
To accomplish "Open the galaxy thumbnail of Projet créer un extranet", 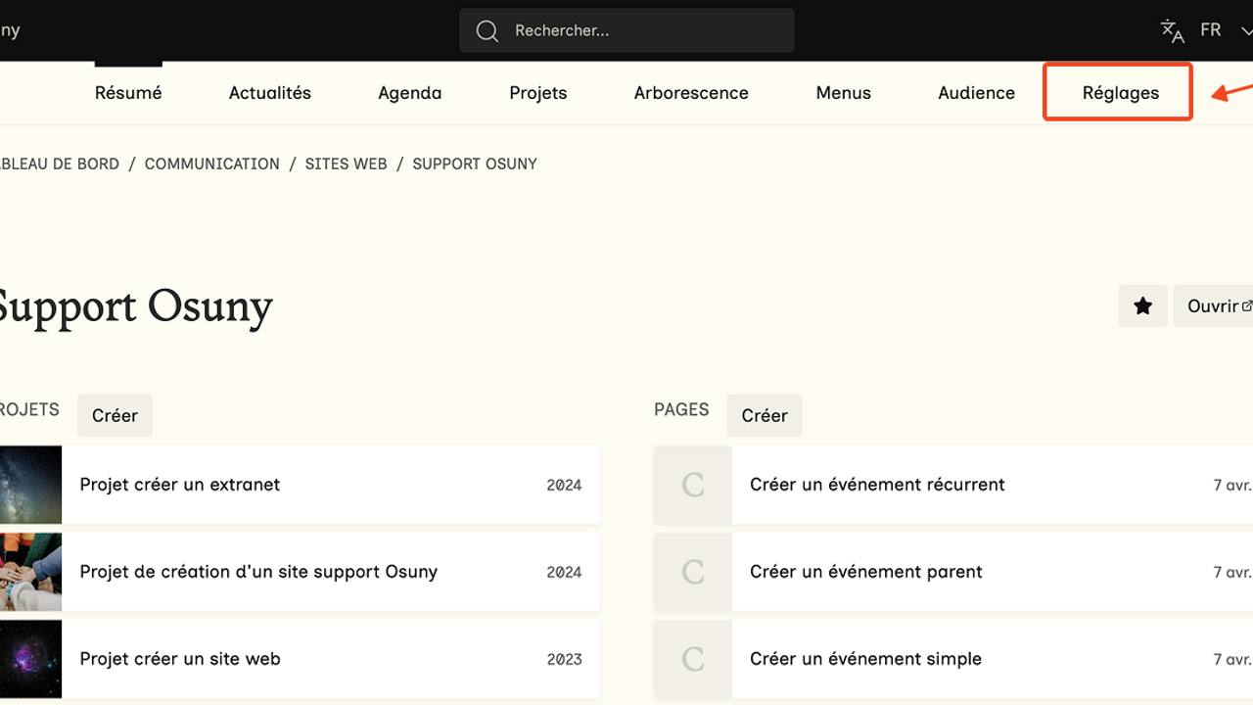I will click(x=29, y=485).
